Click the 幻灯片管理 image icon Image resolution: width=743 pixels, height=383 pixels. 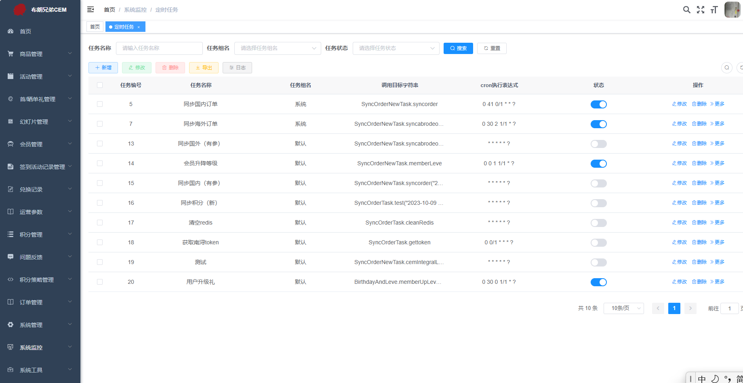pyautogui.click(x=11, y=121)
